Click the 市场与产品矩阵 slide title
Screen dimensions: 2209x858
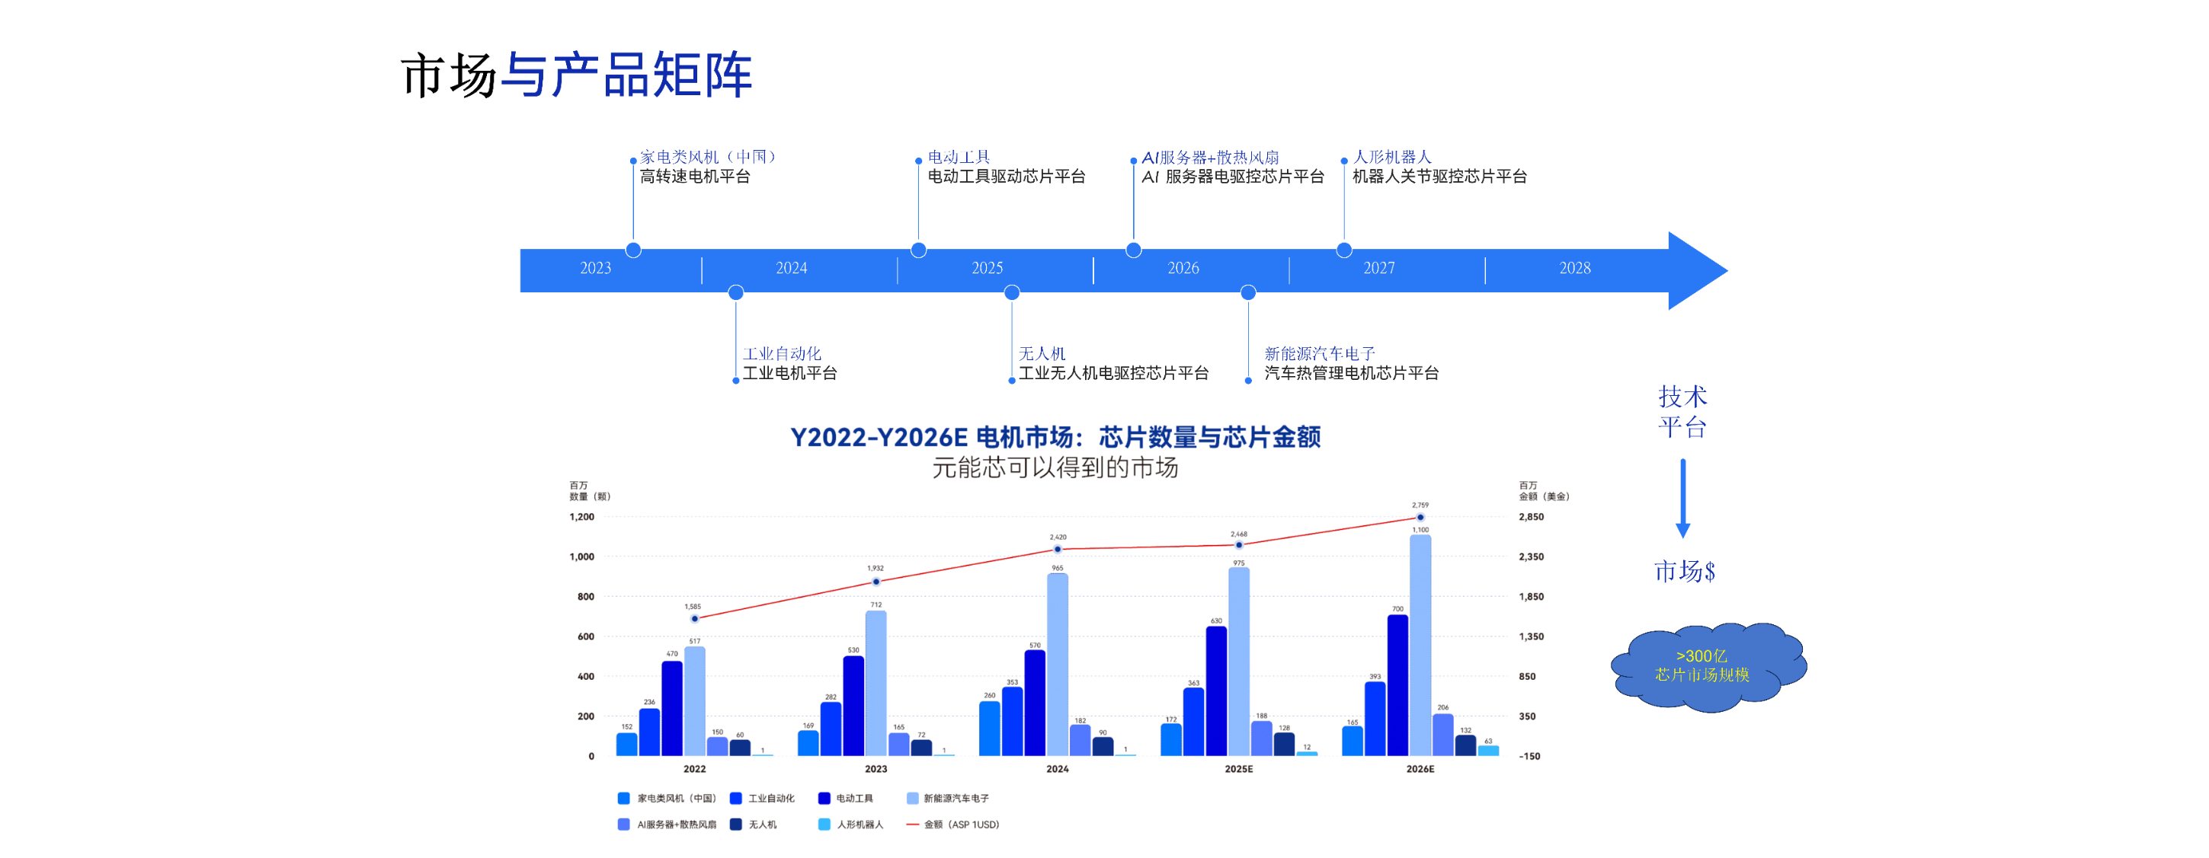tap(576, 75)
